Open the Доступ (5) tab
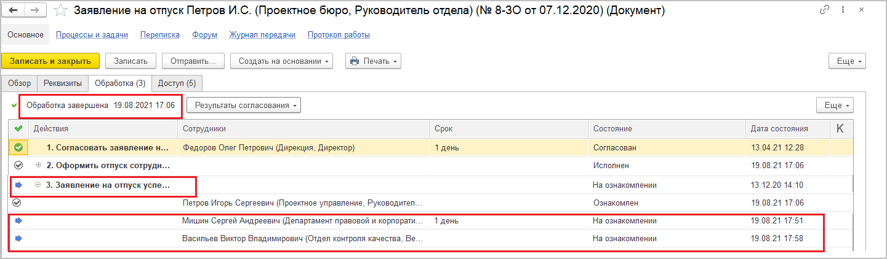887x259 pixels. click(x=177, y=83)
